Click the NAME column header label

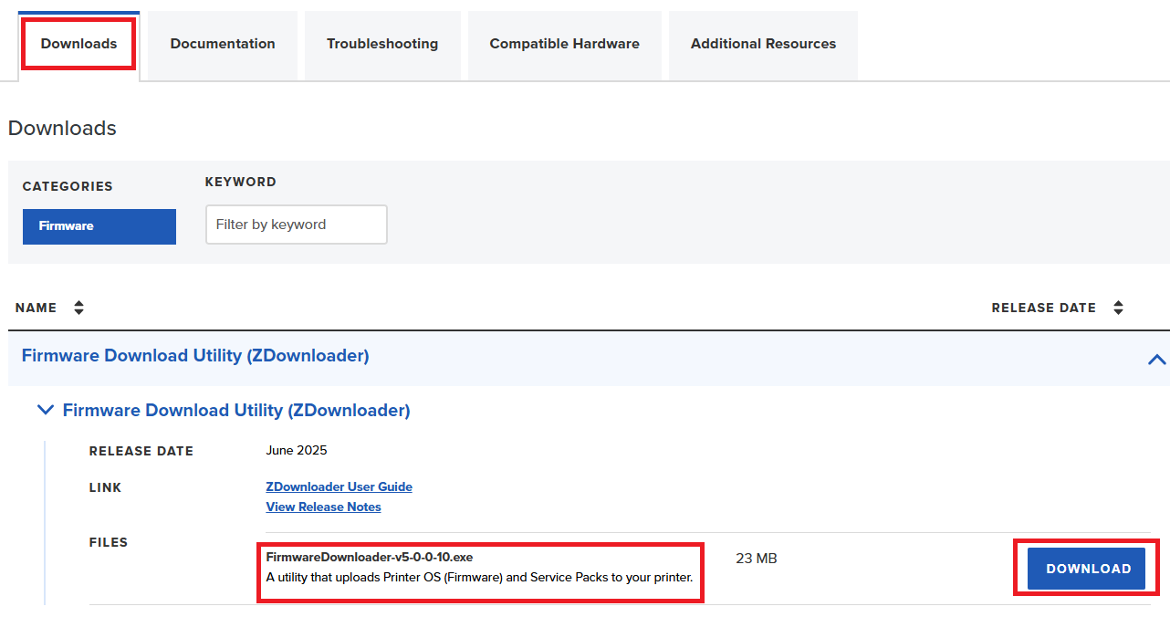coord(37,308)
